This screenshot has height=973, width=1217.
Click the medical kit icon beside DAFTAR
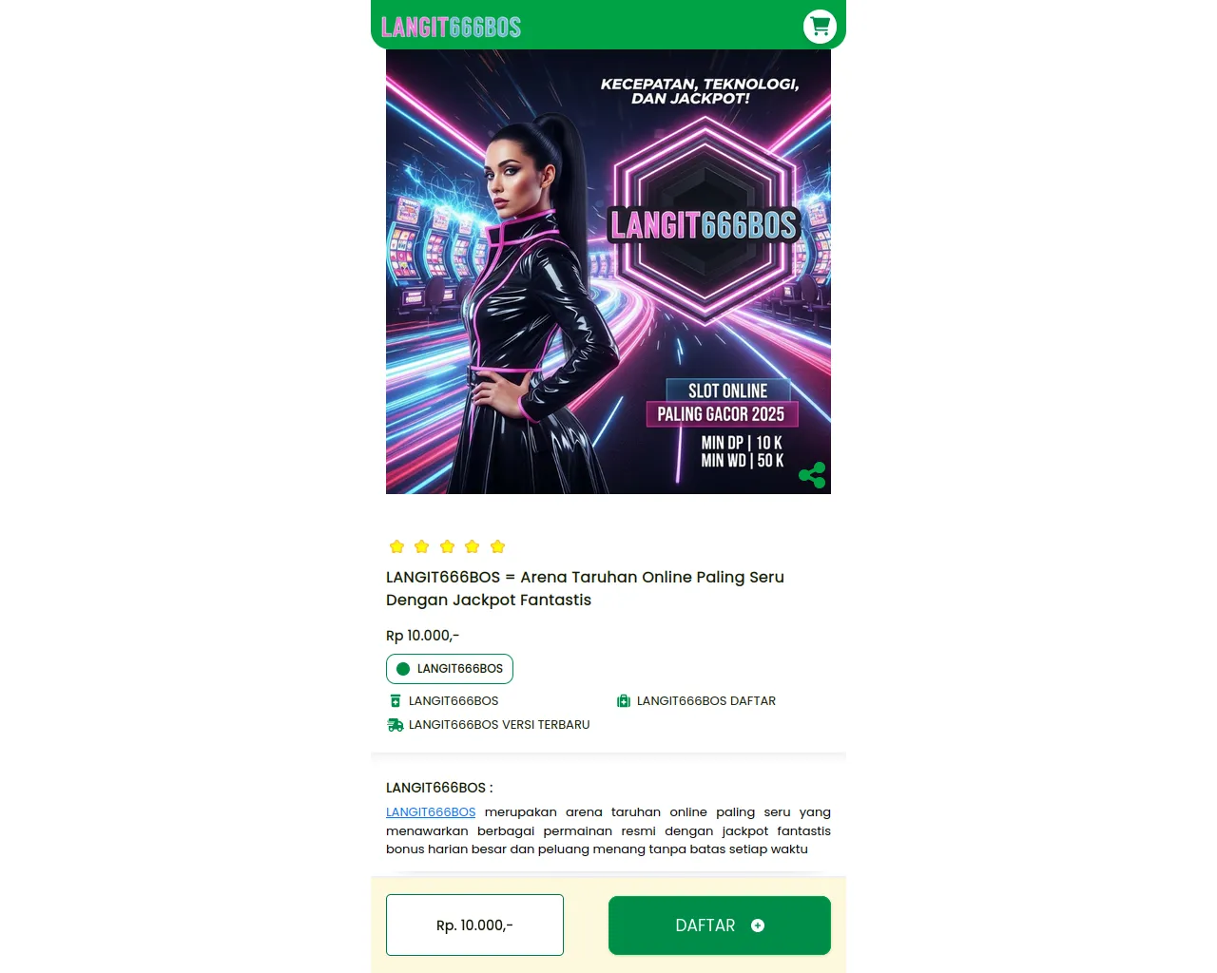[x=624, y=701]
